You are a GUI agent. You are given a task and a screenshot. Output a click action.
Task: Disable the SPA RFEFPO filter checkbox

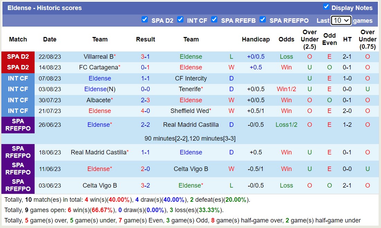tap(263, 20)
